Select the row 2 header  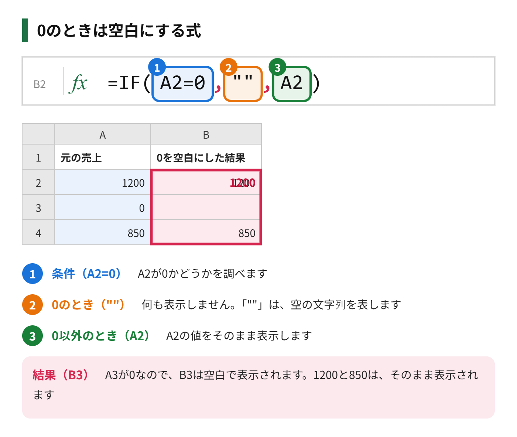tap(38, 182)
